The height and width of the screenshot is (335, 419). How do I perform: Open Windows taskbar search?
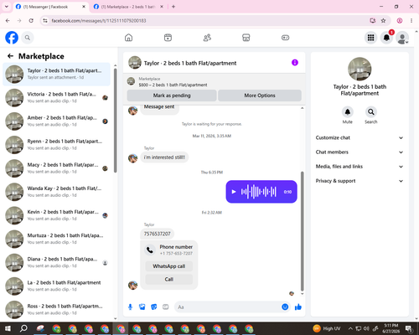(x=23, y=328)
